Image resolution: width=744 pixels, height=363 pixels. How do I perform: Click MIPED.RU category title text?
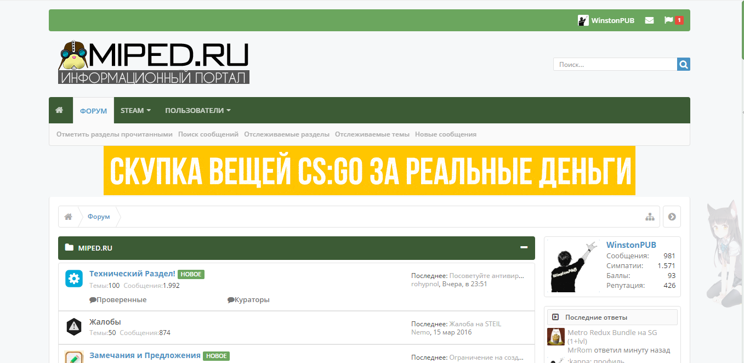[95, 248]
